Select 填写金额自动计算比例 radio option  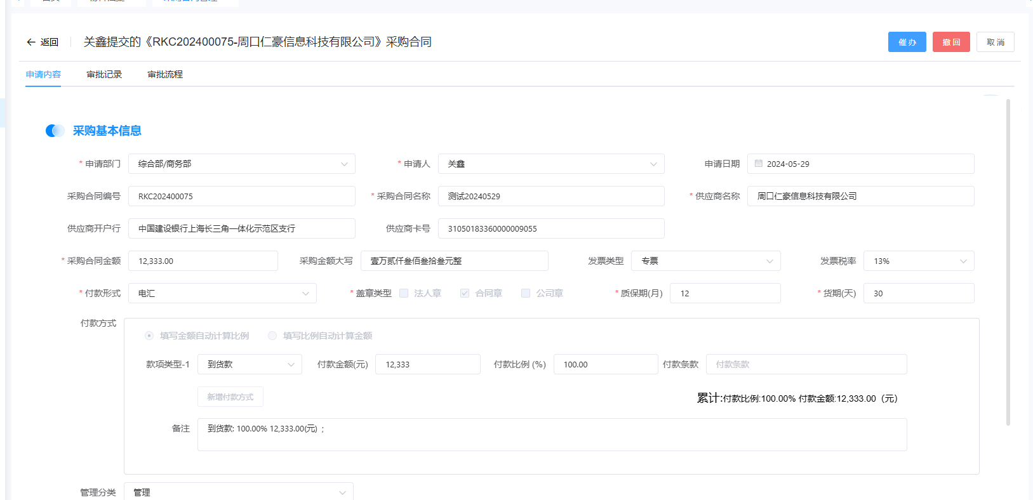click(x=149, y=336)
